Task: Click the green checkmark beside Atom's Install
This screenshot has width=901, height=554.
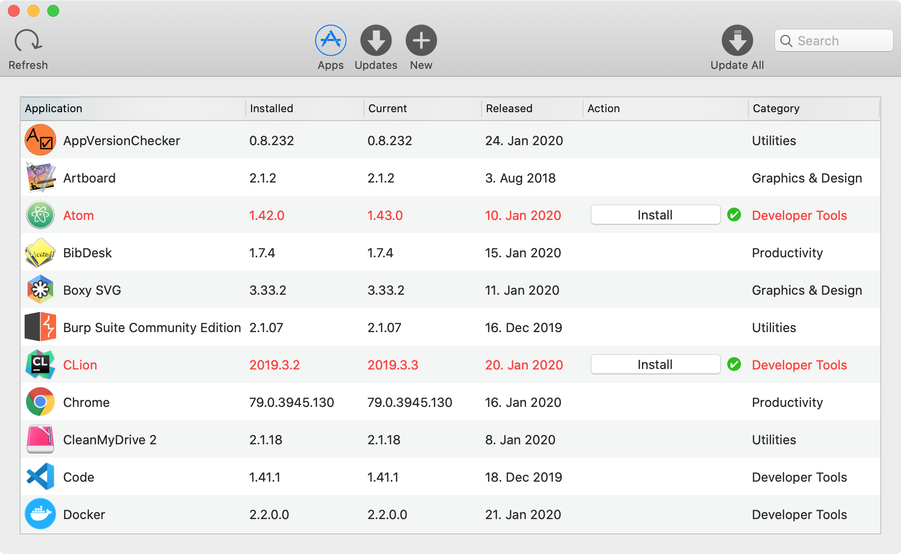Action: point(734,215)
